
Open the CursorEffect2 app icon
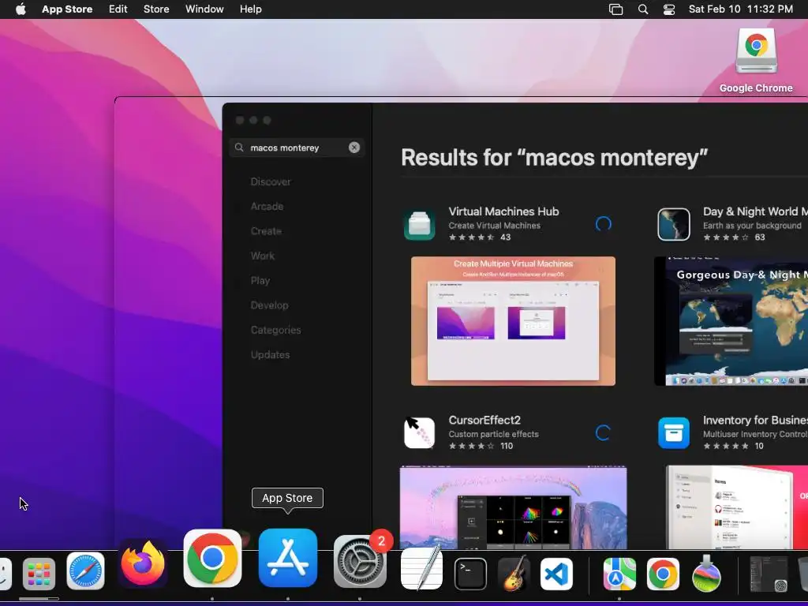[420, 433]
